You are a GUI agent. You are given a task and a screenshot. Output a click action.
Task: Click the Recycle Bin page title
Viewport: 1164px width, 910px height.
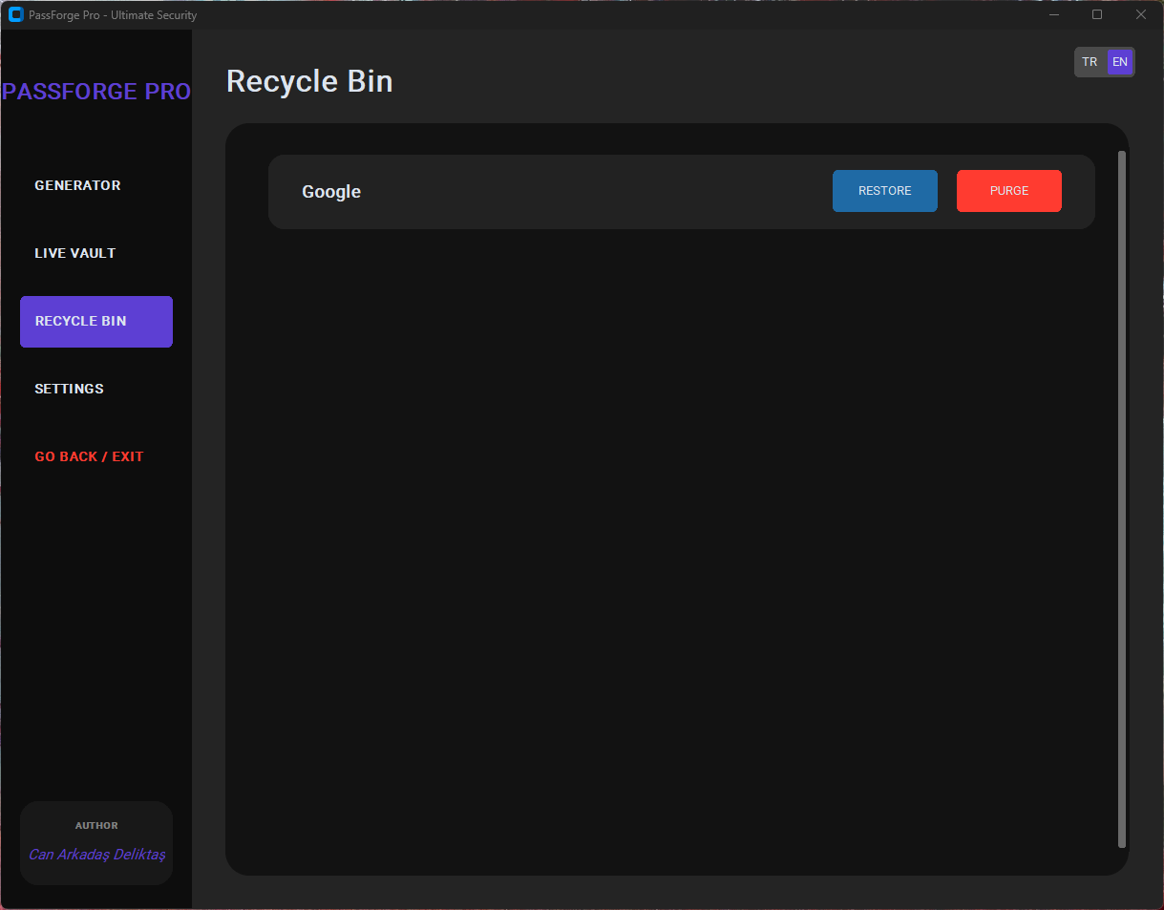[x=308, y=81]
